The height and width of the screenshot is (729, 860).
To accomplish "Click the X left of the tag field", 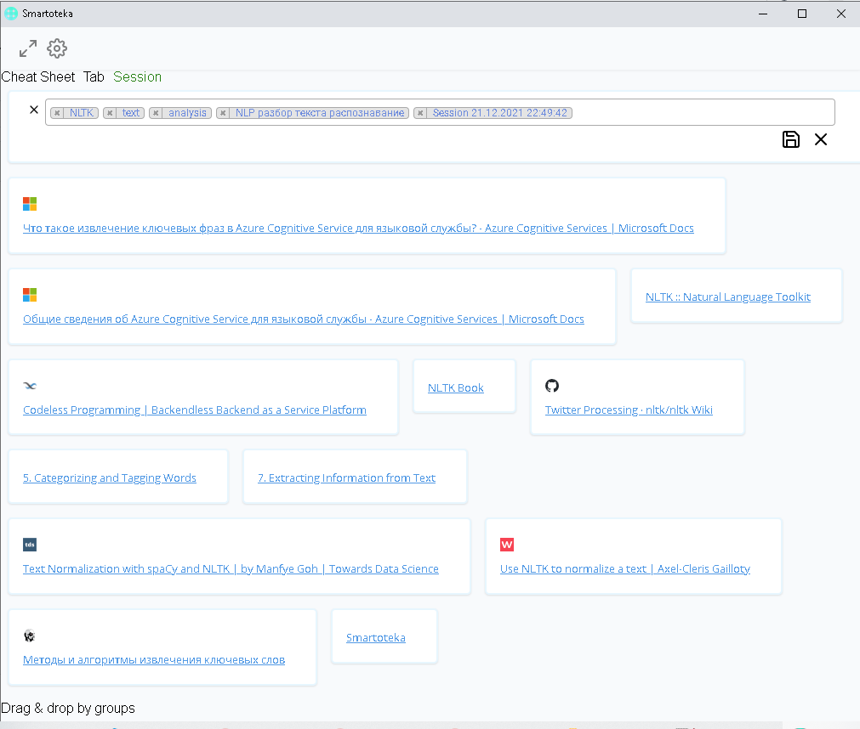I will tap(34, 110).
